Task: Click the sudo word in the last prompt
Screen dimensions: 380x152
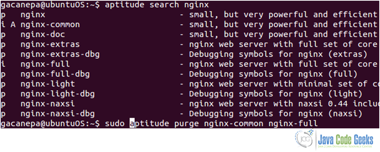Action: tap(115, 124)
